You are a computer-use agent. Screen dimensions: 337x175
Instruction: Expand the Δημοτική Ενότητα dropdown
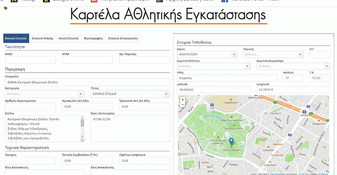tap(214, 66)
